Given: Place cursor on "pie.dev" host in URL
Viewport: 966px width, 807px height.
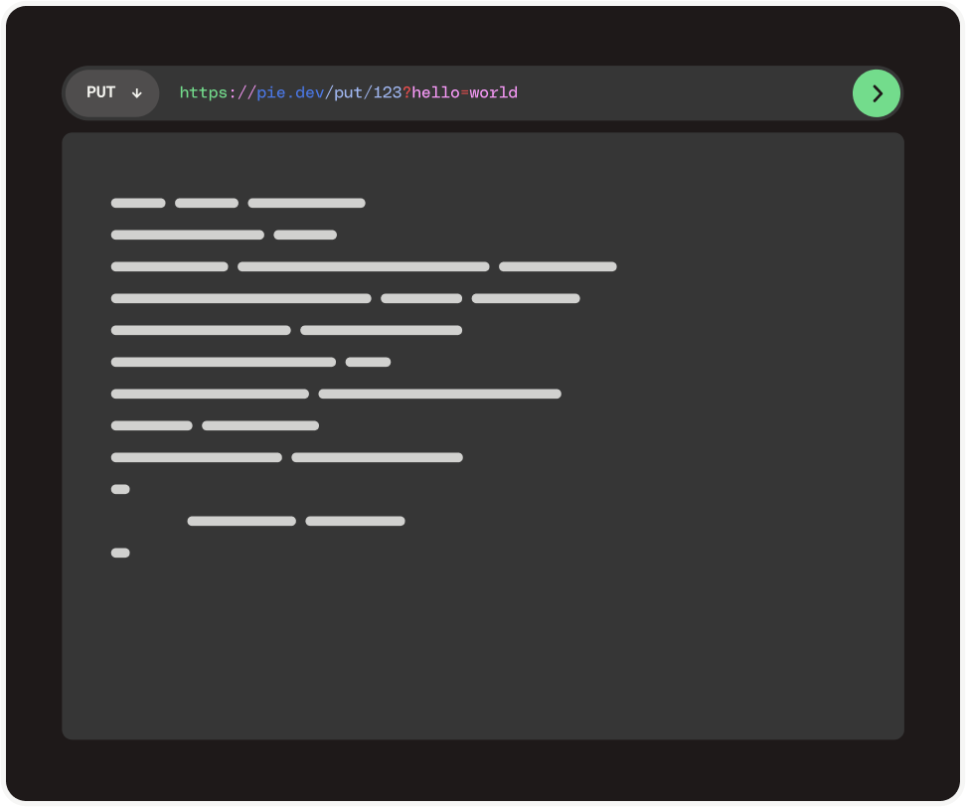Looking at the screenshot, I should (290, 92).
